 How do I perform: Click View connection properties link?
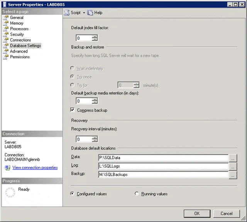click(x=35, y=168)
